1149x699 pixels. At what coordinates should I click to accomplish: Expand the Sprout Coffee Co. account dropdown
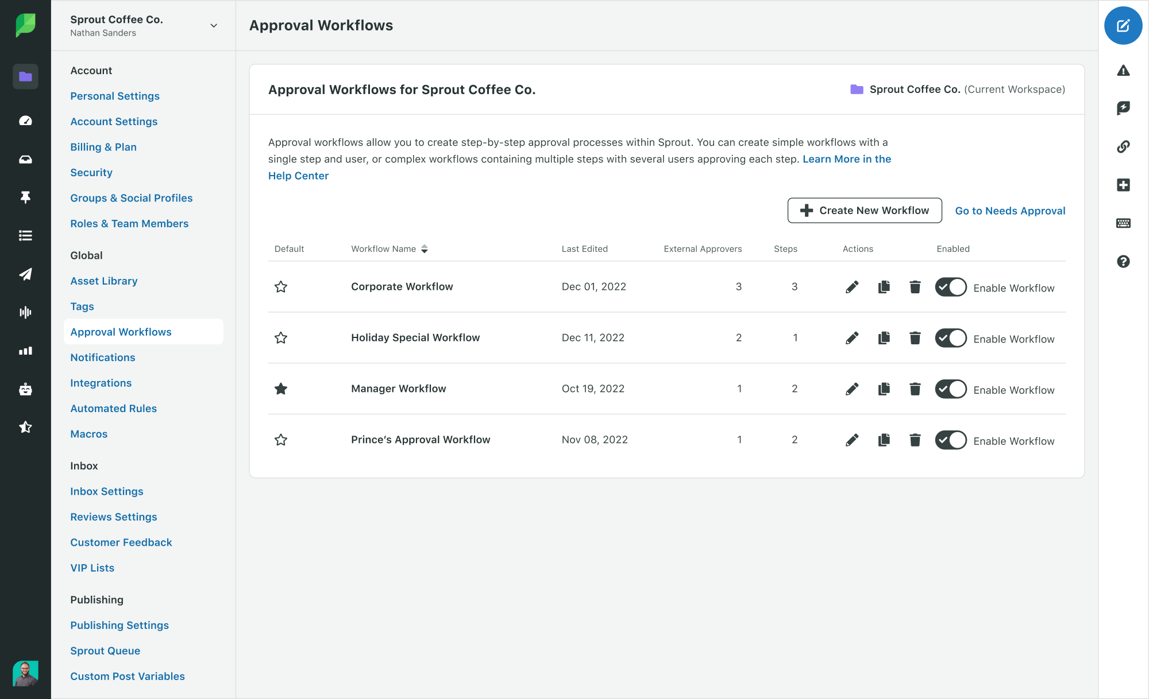[x=214, y=26]
